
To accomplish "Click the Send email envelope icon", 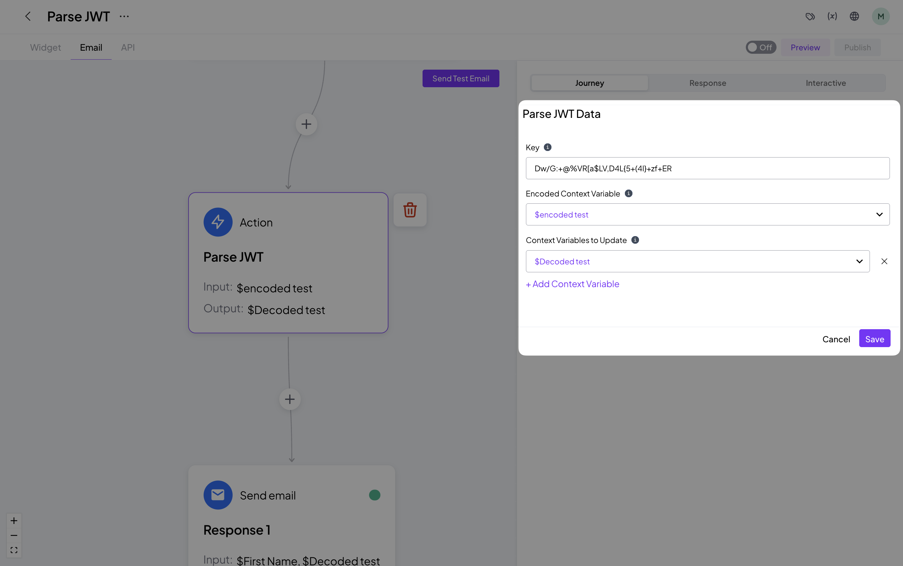I will point(218,495).
